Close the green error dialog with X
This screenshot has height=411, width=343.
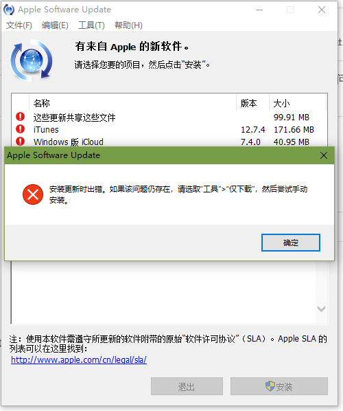pos(324,155)
